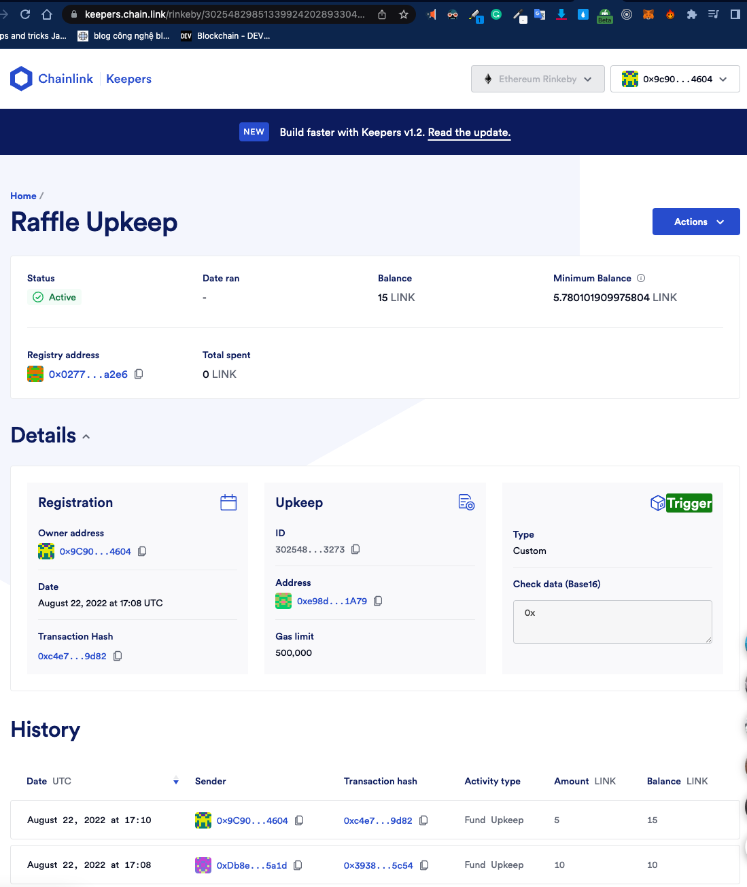
Task: Open the media control playlist icon
Action: pos(714,14)
